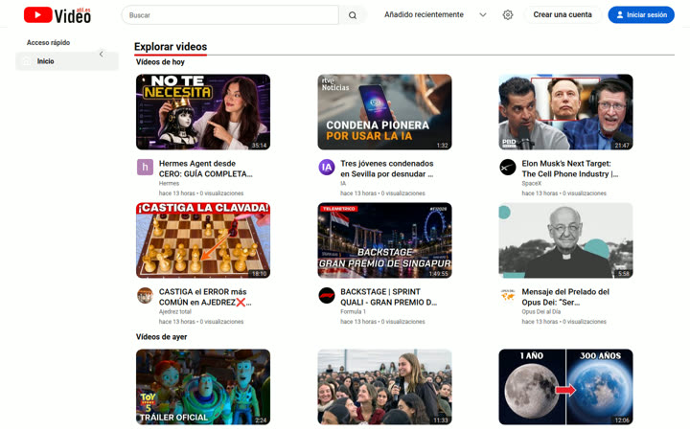Open title Elon Musk's Next Target
The height and width of the screenshot is (431, 690).
tap(570, 169)
